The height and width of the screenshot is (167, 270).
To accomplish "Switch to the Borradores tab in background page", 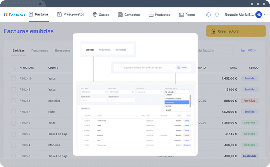I will click(x=62, y=51).
